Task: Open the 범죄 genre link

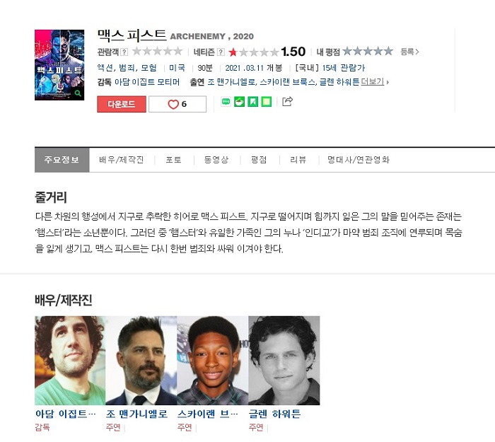Action: pyautogui.click(x=127, y=68)
